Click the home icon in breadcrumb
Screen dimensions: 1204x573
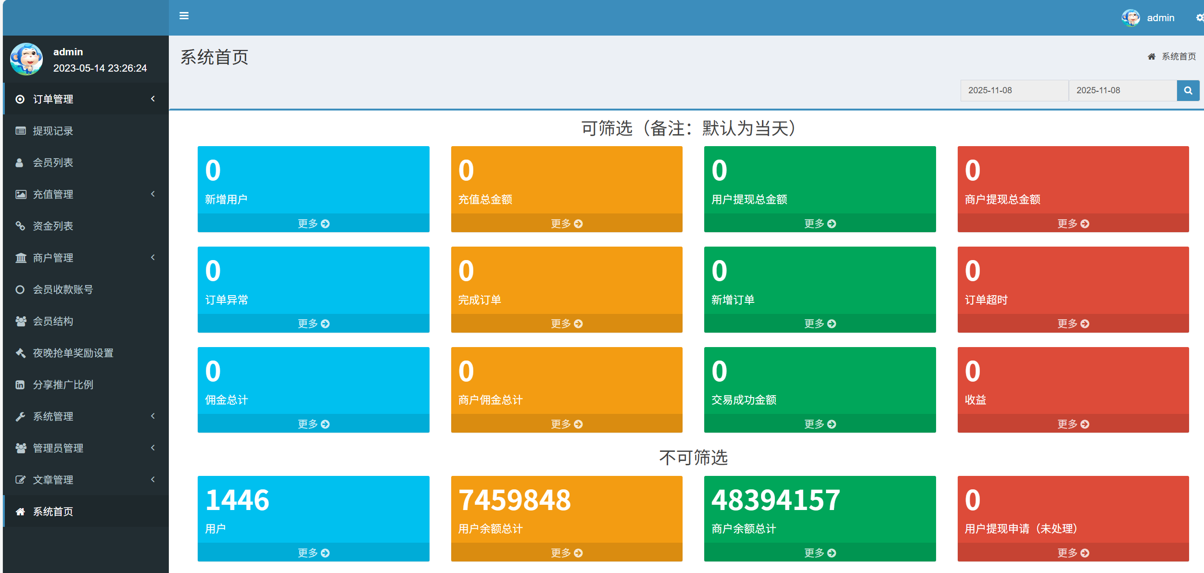pos(1151,57)
